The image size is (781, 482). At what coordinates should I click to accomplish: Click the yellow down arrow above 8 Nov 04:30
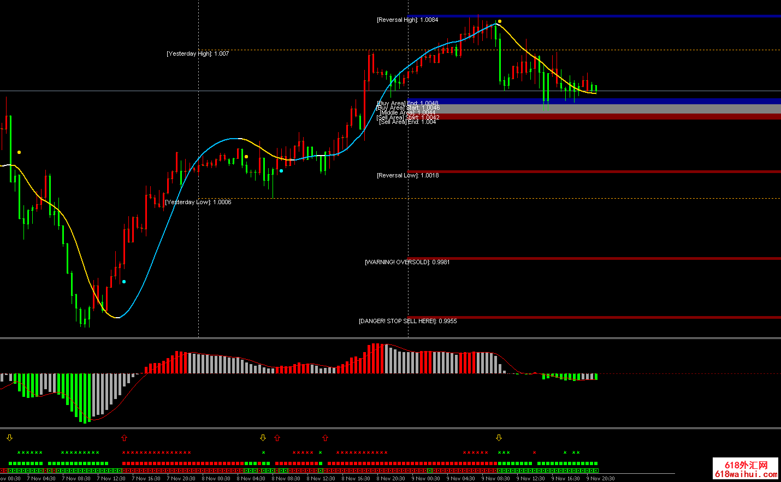pos(263,438)
